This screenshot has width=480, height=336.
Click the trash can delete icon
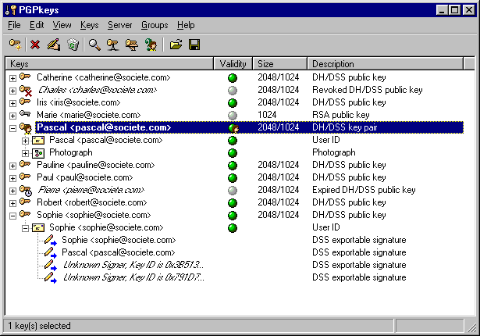tap(73, 45)
